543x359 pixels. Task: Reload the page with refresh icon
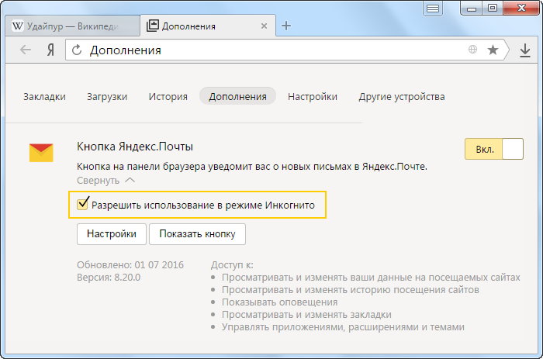(x=77, y=50)
